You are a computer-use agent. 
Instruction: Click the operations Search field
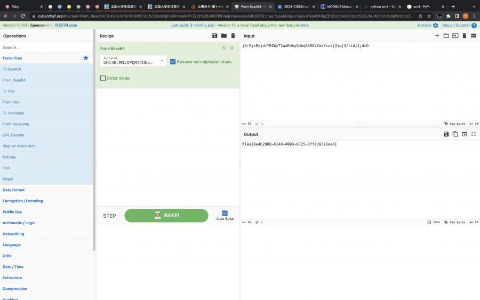(46, 47)
